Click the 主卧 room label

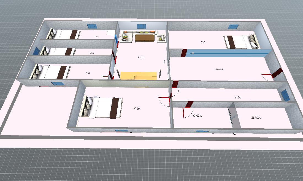point(137,109)
